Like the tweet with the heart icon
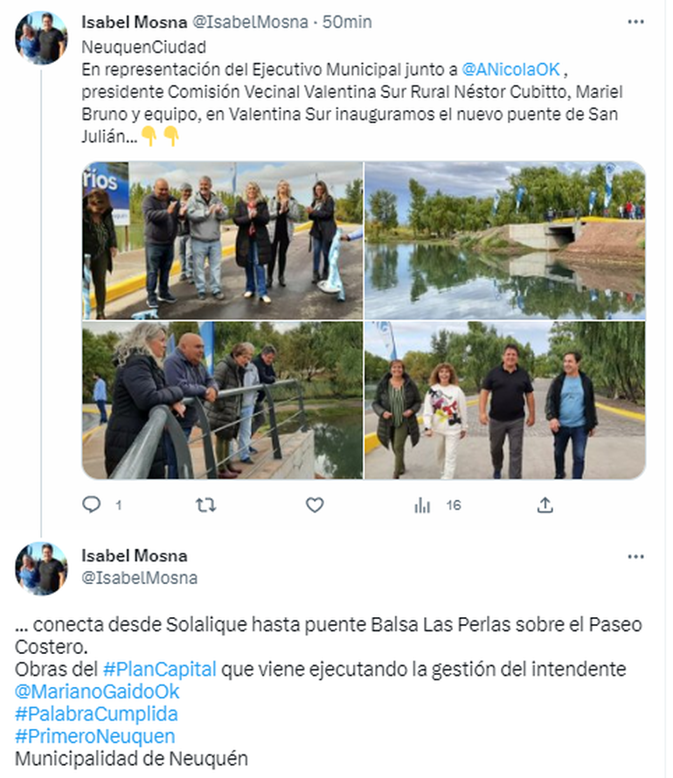Viewport: 673px width, 778px height. (x=315, y=505)
